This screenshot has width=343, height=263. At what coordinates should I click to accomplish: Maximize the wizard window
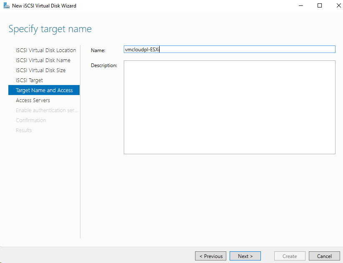[319, 5]
